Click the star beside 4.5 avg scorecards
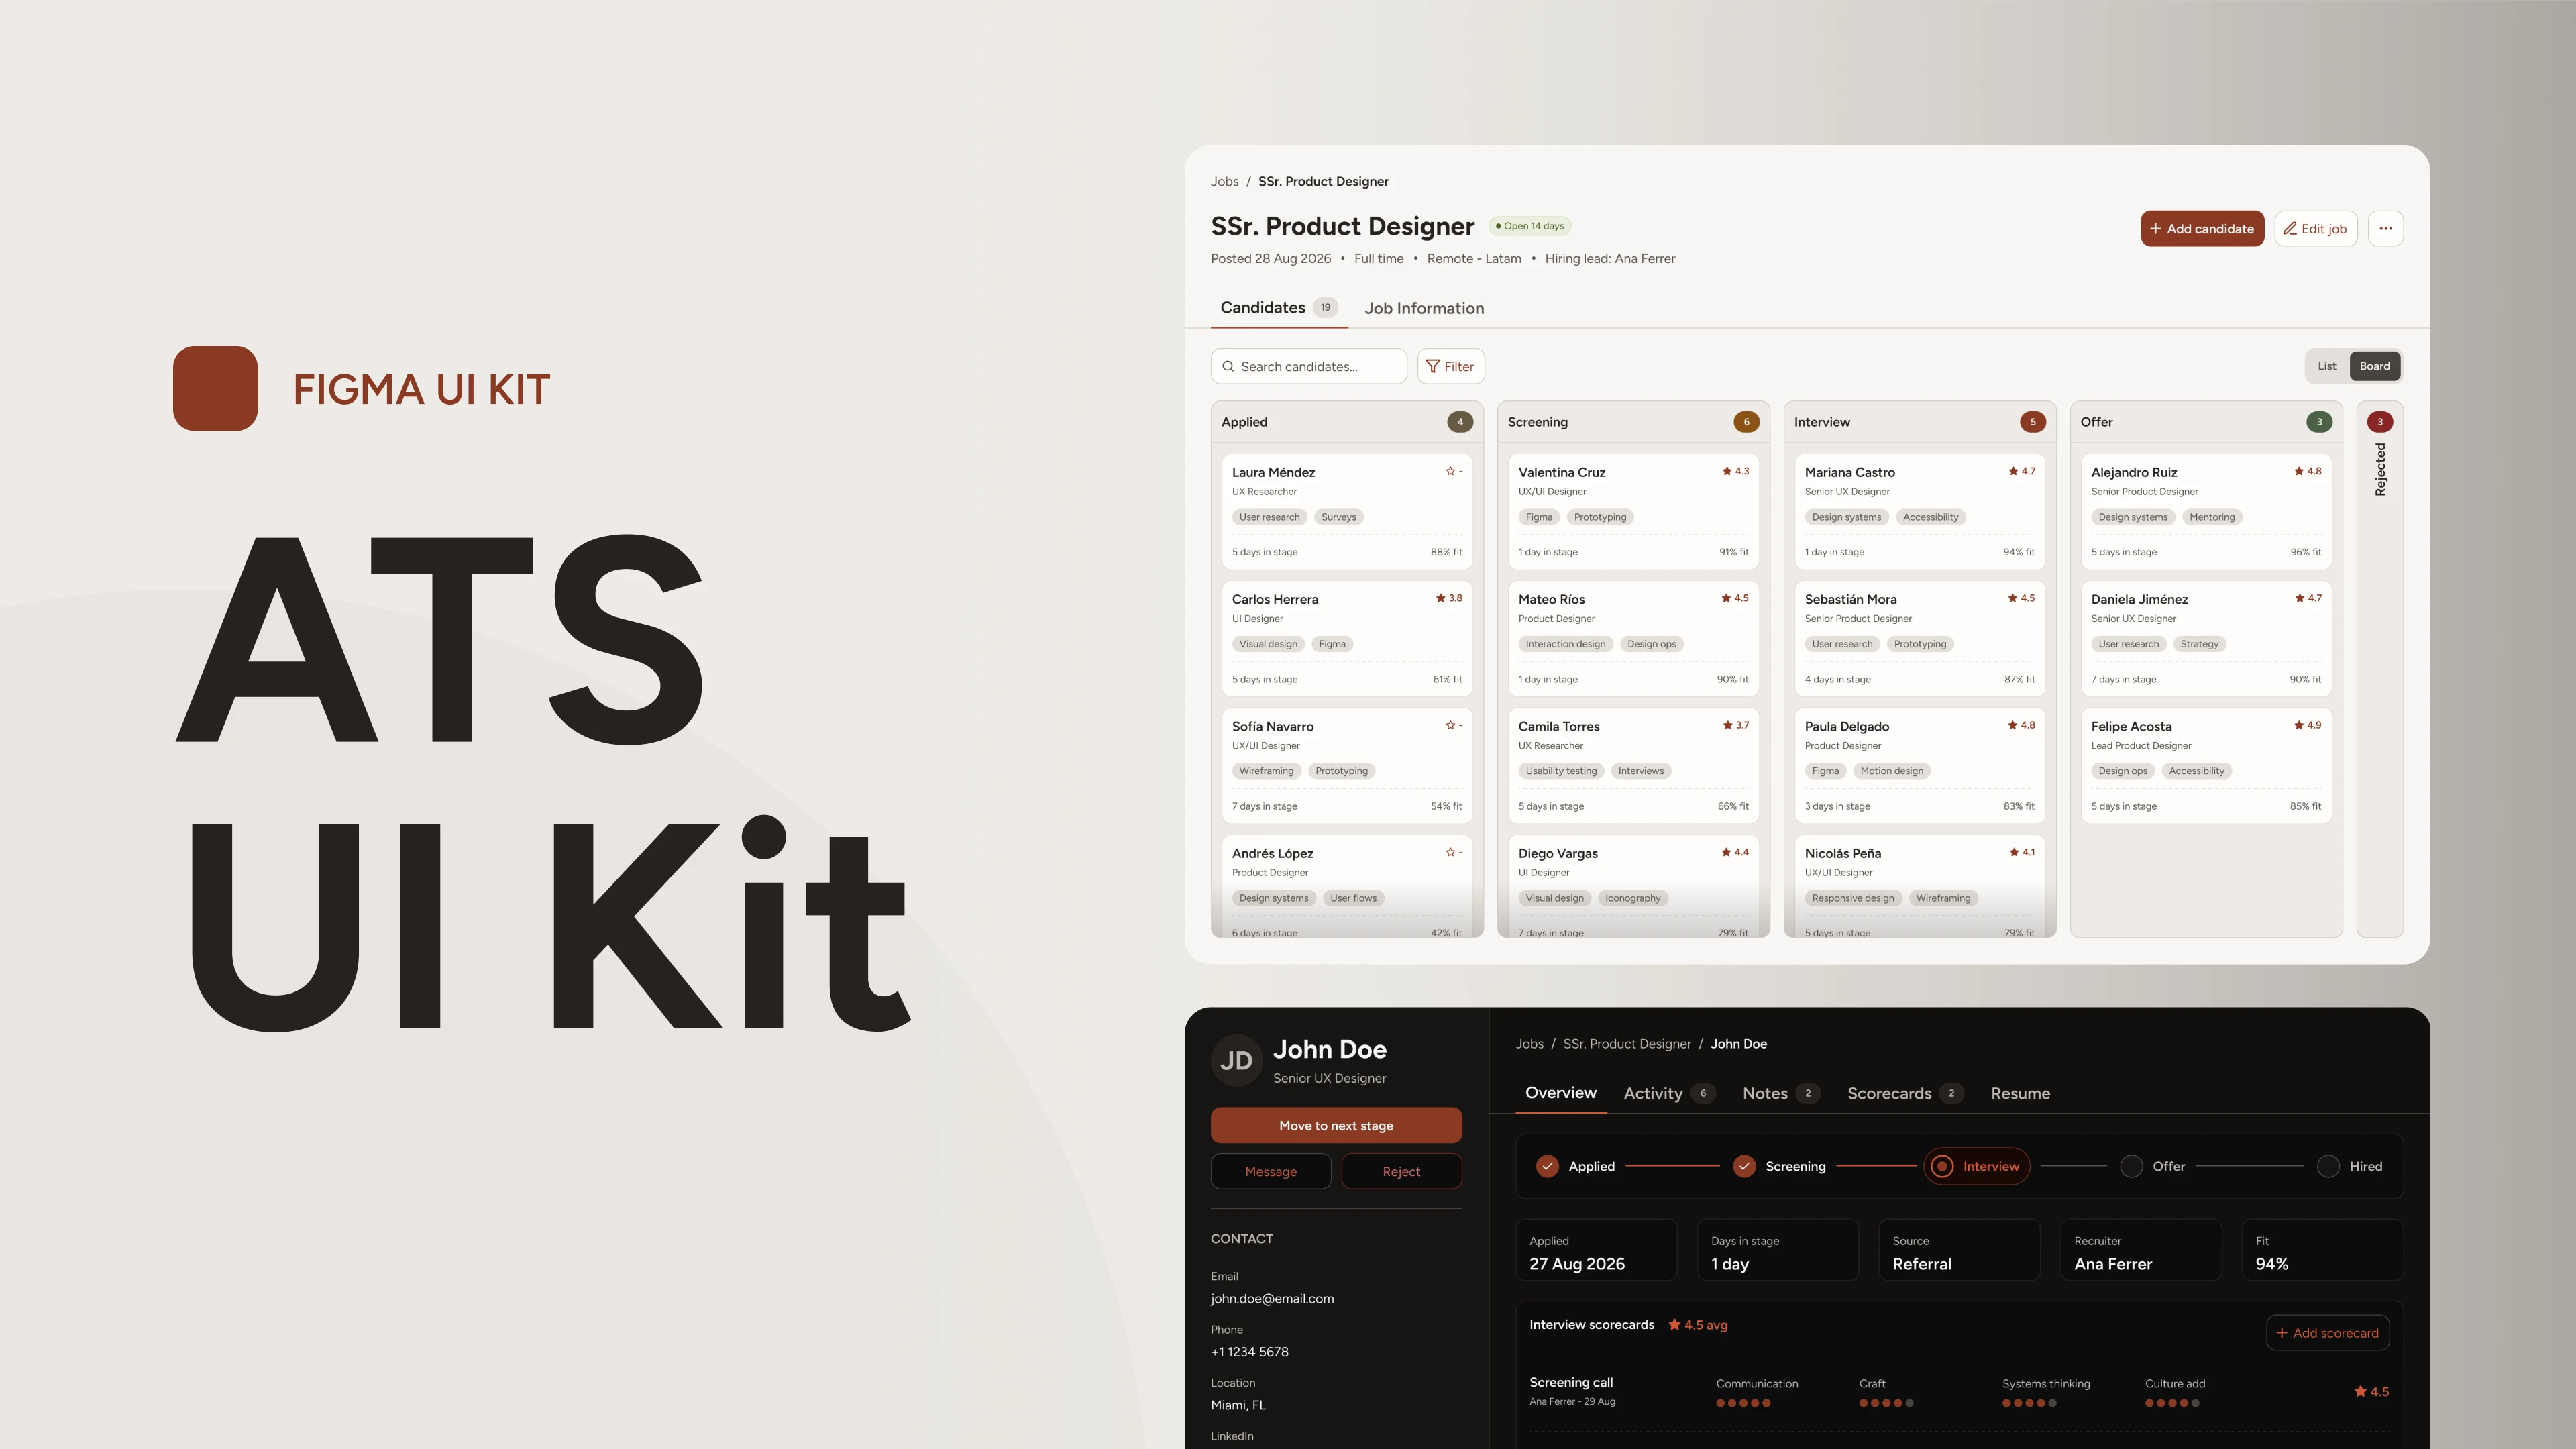The width and height of the screenshot is (2576, 1449). click(x=1674, y=1324)
